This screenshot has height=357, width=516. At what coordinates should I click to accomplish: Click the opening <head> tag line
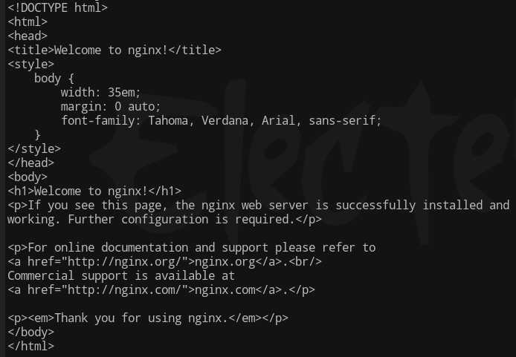pos(28,36)
